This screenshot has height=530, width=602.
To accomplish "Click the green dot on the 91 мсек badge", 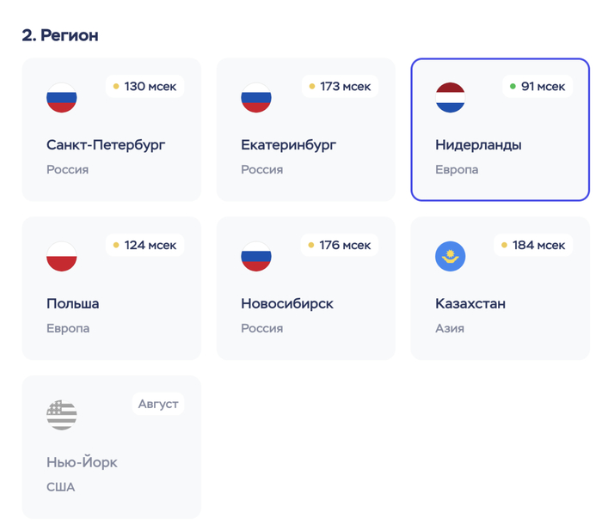I will [513, 87].
